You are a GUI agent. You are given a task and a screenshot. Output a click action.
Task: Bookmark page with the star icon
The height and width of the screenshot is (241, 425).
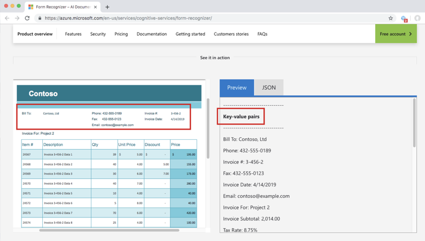pos(391,18)
